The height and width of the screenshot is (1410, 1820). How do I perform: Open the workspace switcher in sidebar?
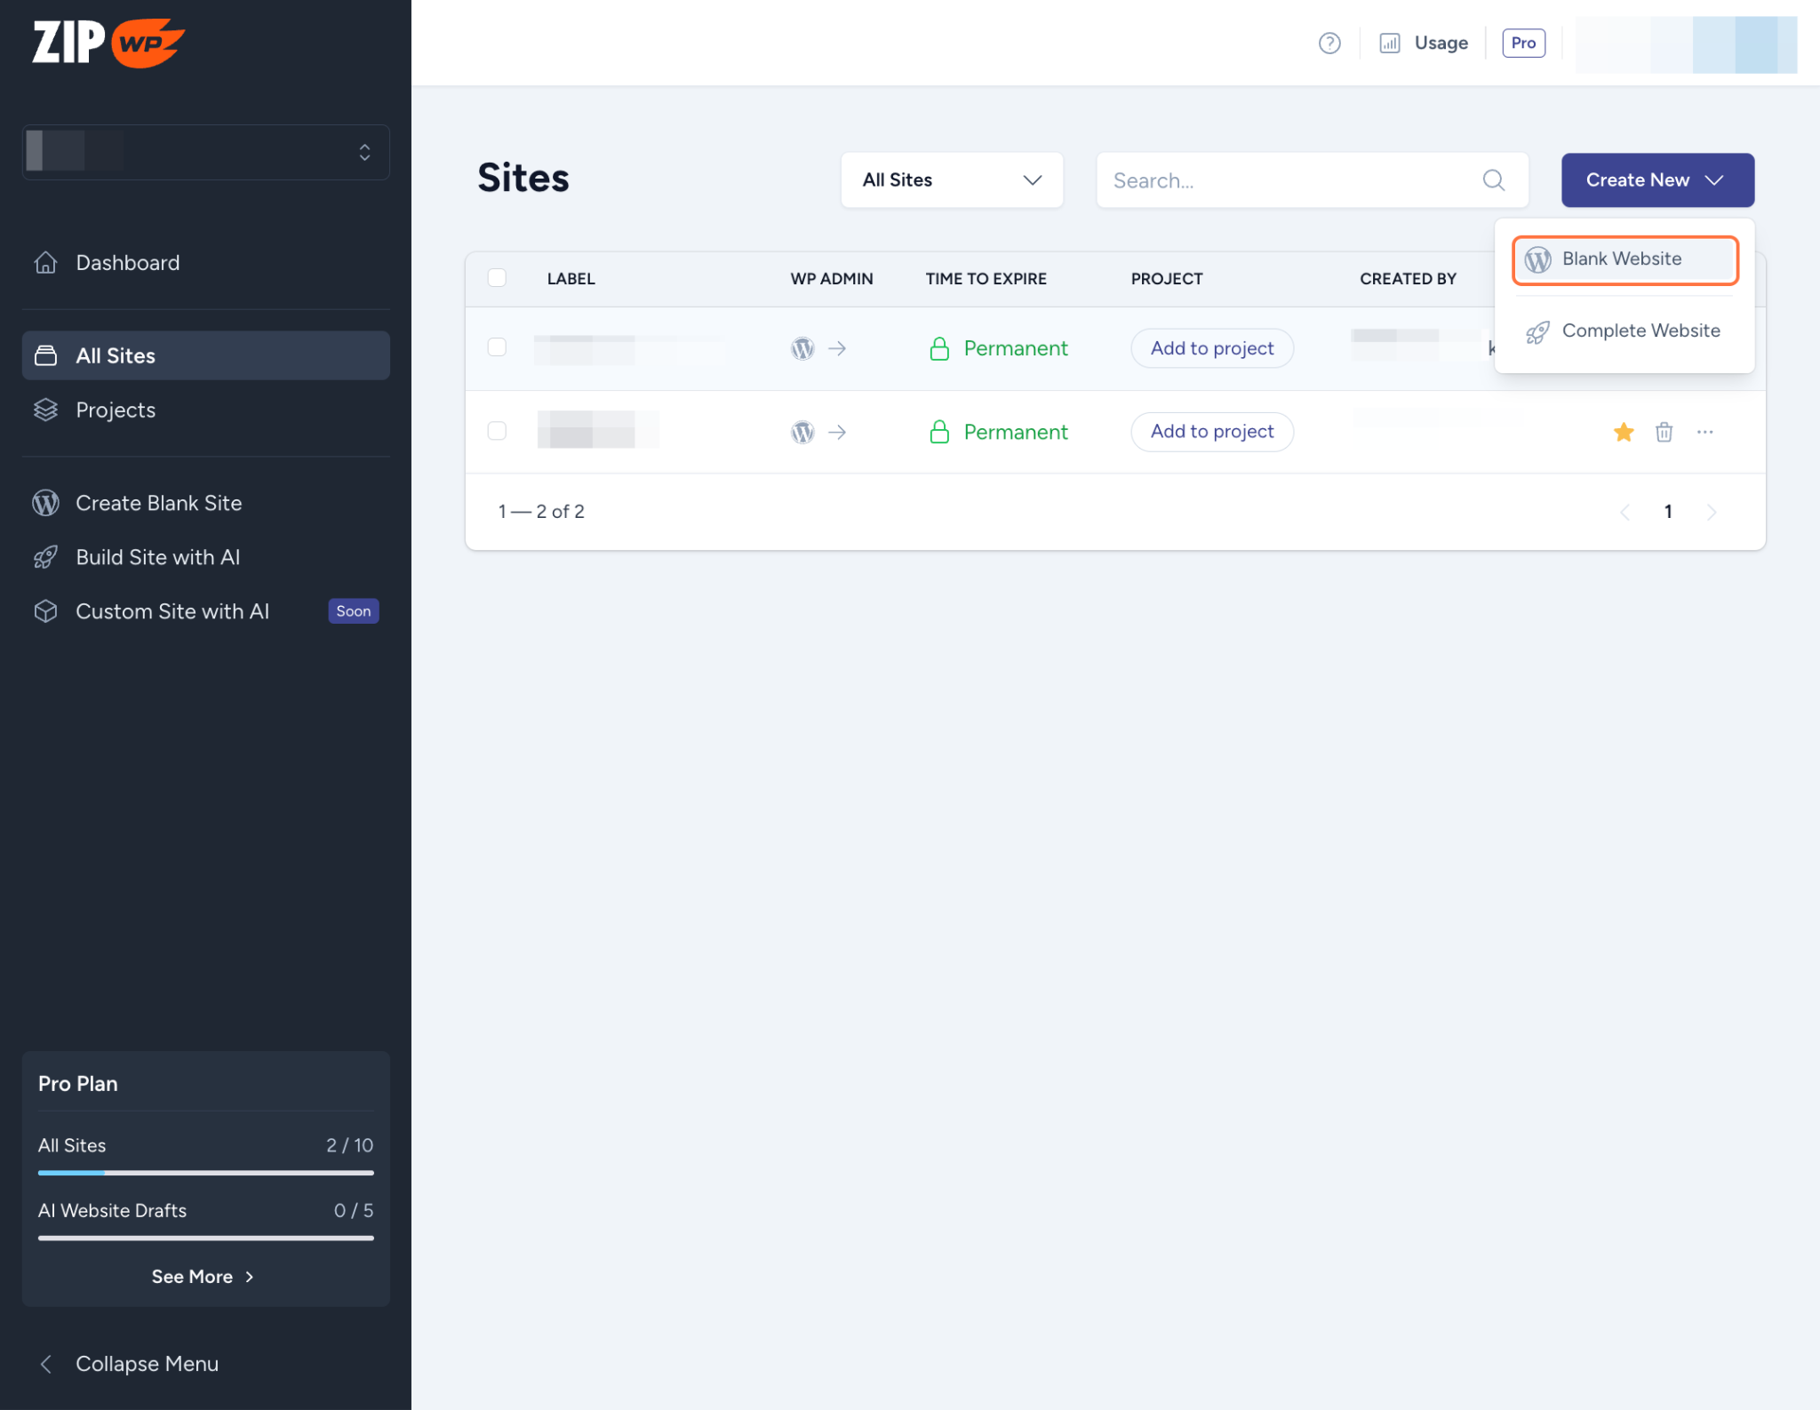click(x=205, y=152)
